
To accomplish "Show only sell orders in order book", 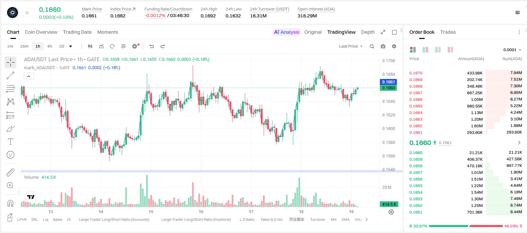I will pyautogui.click(x=450, y=50).
